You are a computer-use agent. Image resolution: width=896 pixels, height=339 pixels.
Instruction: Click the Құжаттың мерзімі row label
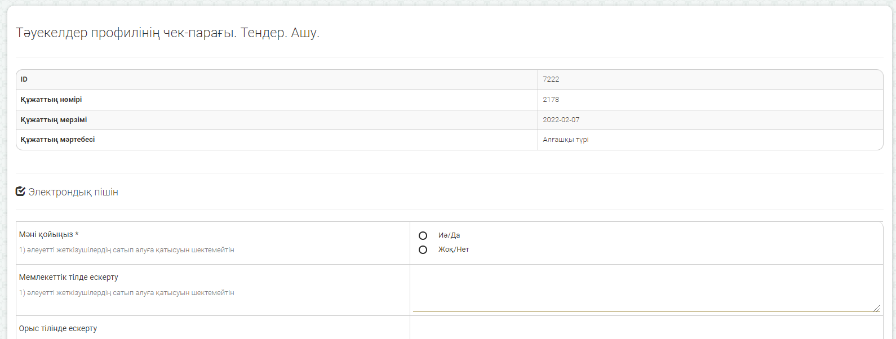click(x=54, y=120)
